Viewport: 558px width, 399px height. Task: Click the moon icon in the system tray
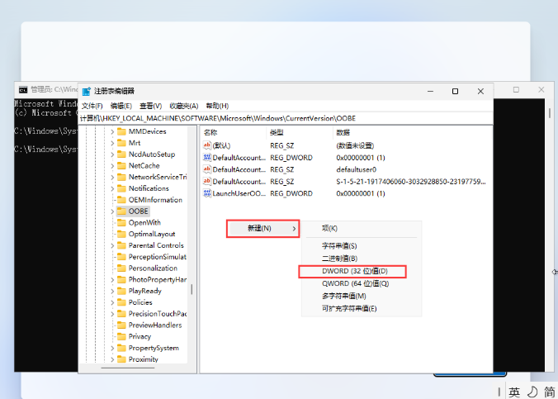[531, 392]
